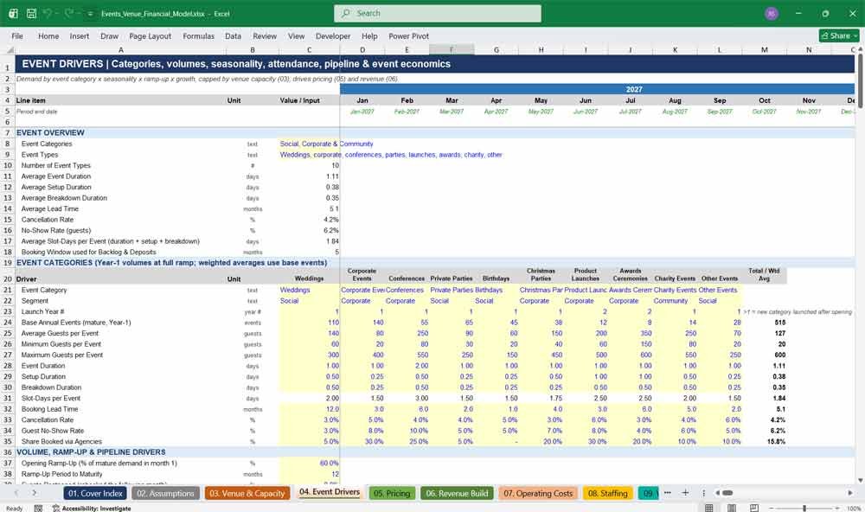The image size is (865, 512).
Task: Click the zoom slider handle
Action: (x=804, y=508)
